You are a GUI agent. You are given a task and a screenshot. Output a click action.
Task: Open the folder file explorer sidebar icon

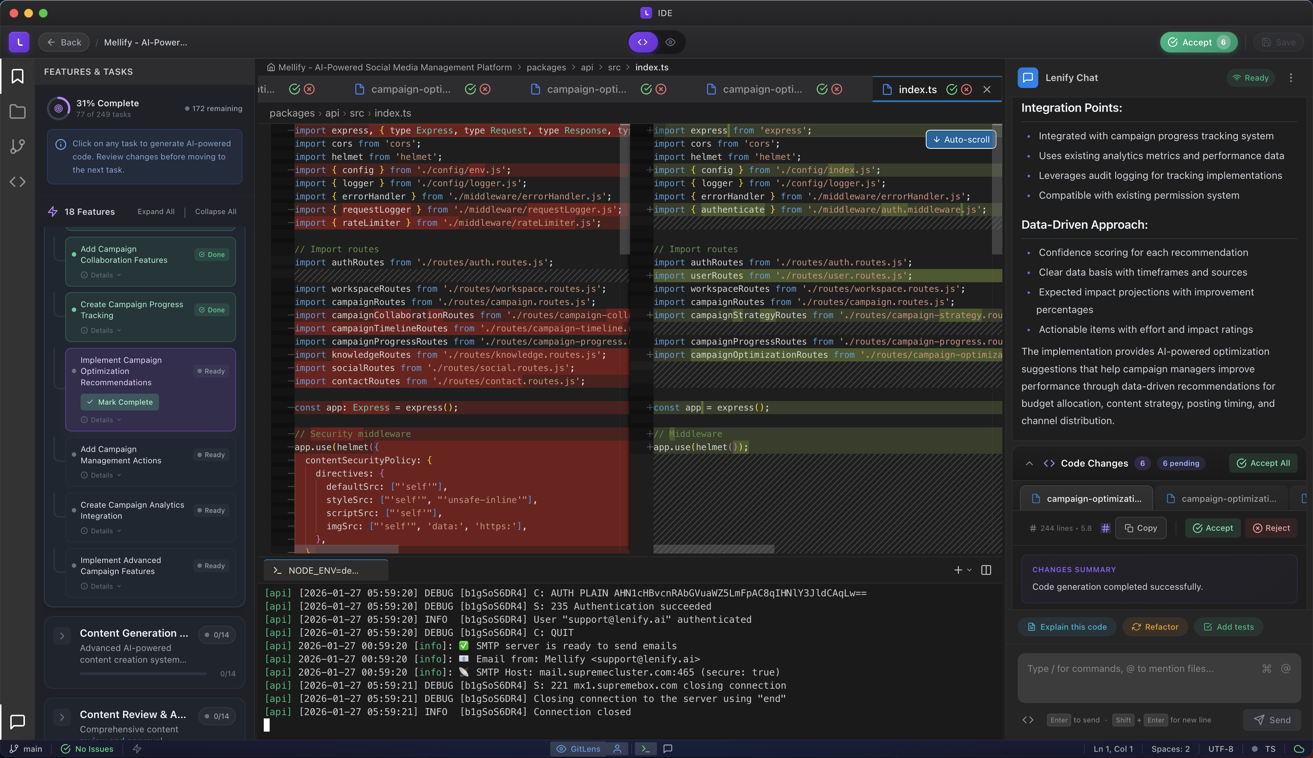tap(18, 111)
